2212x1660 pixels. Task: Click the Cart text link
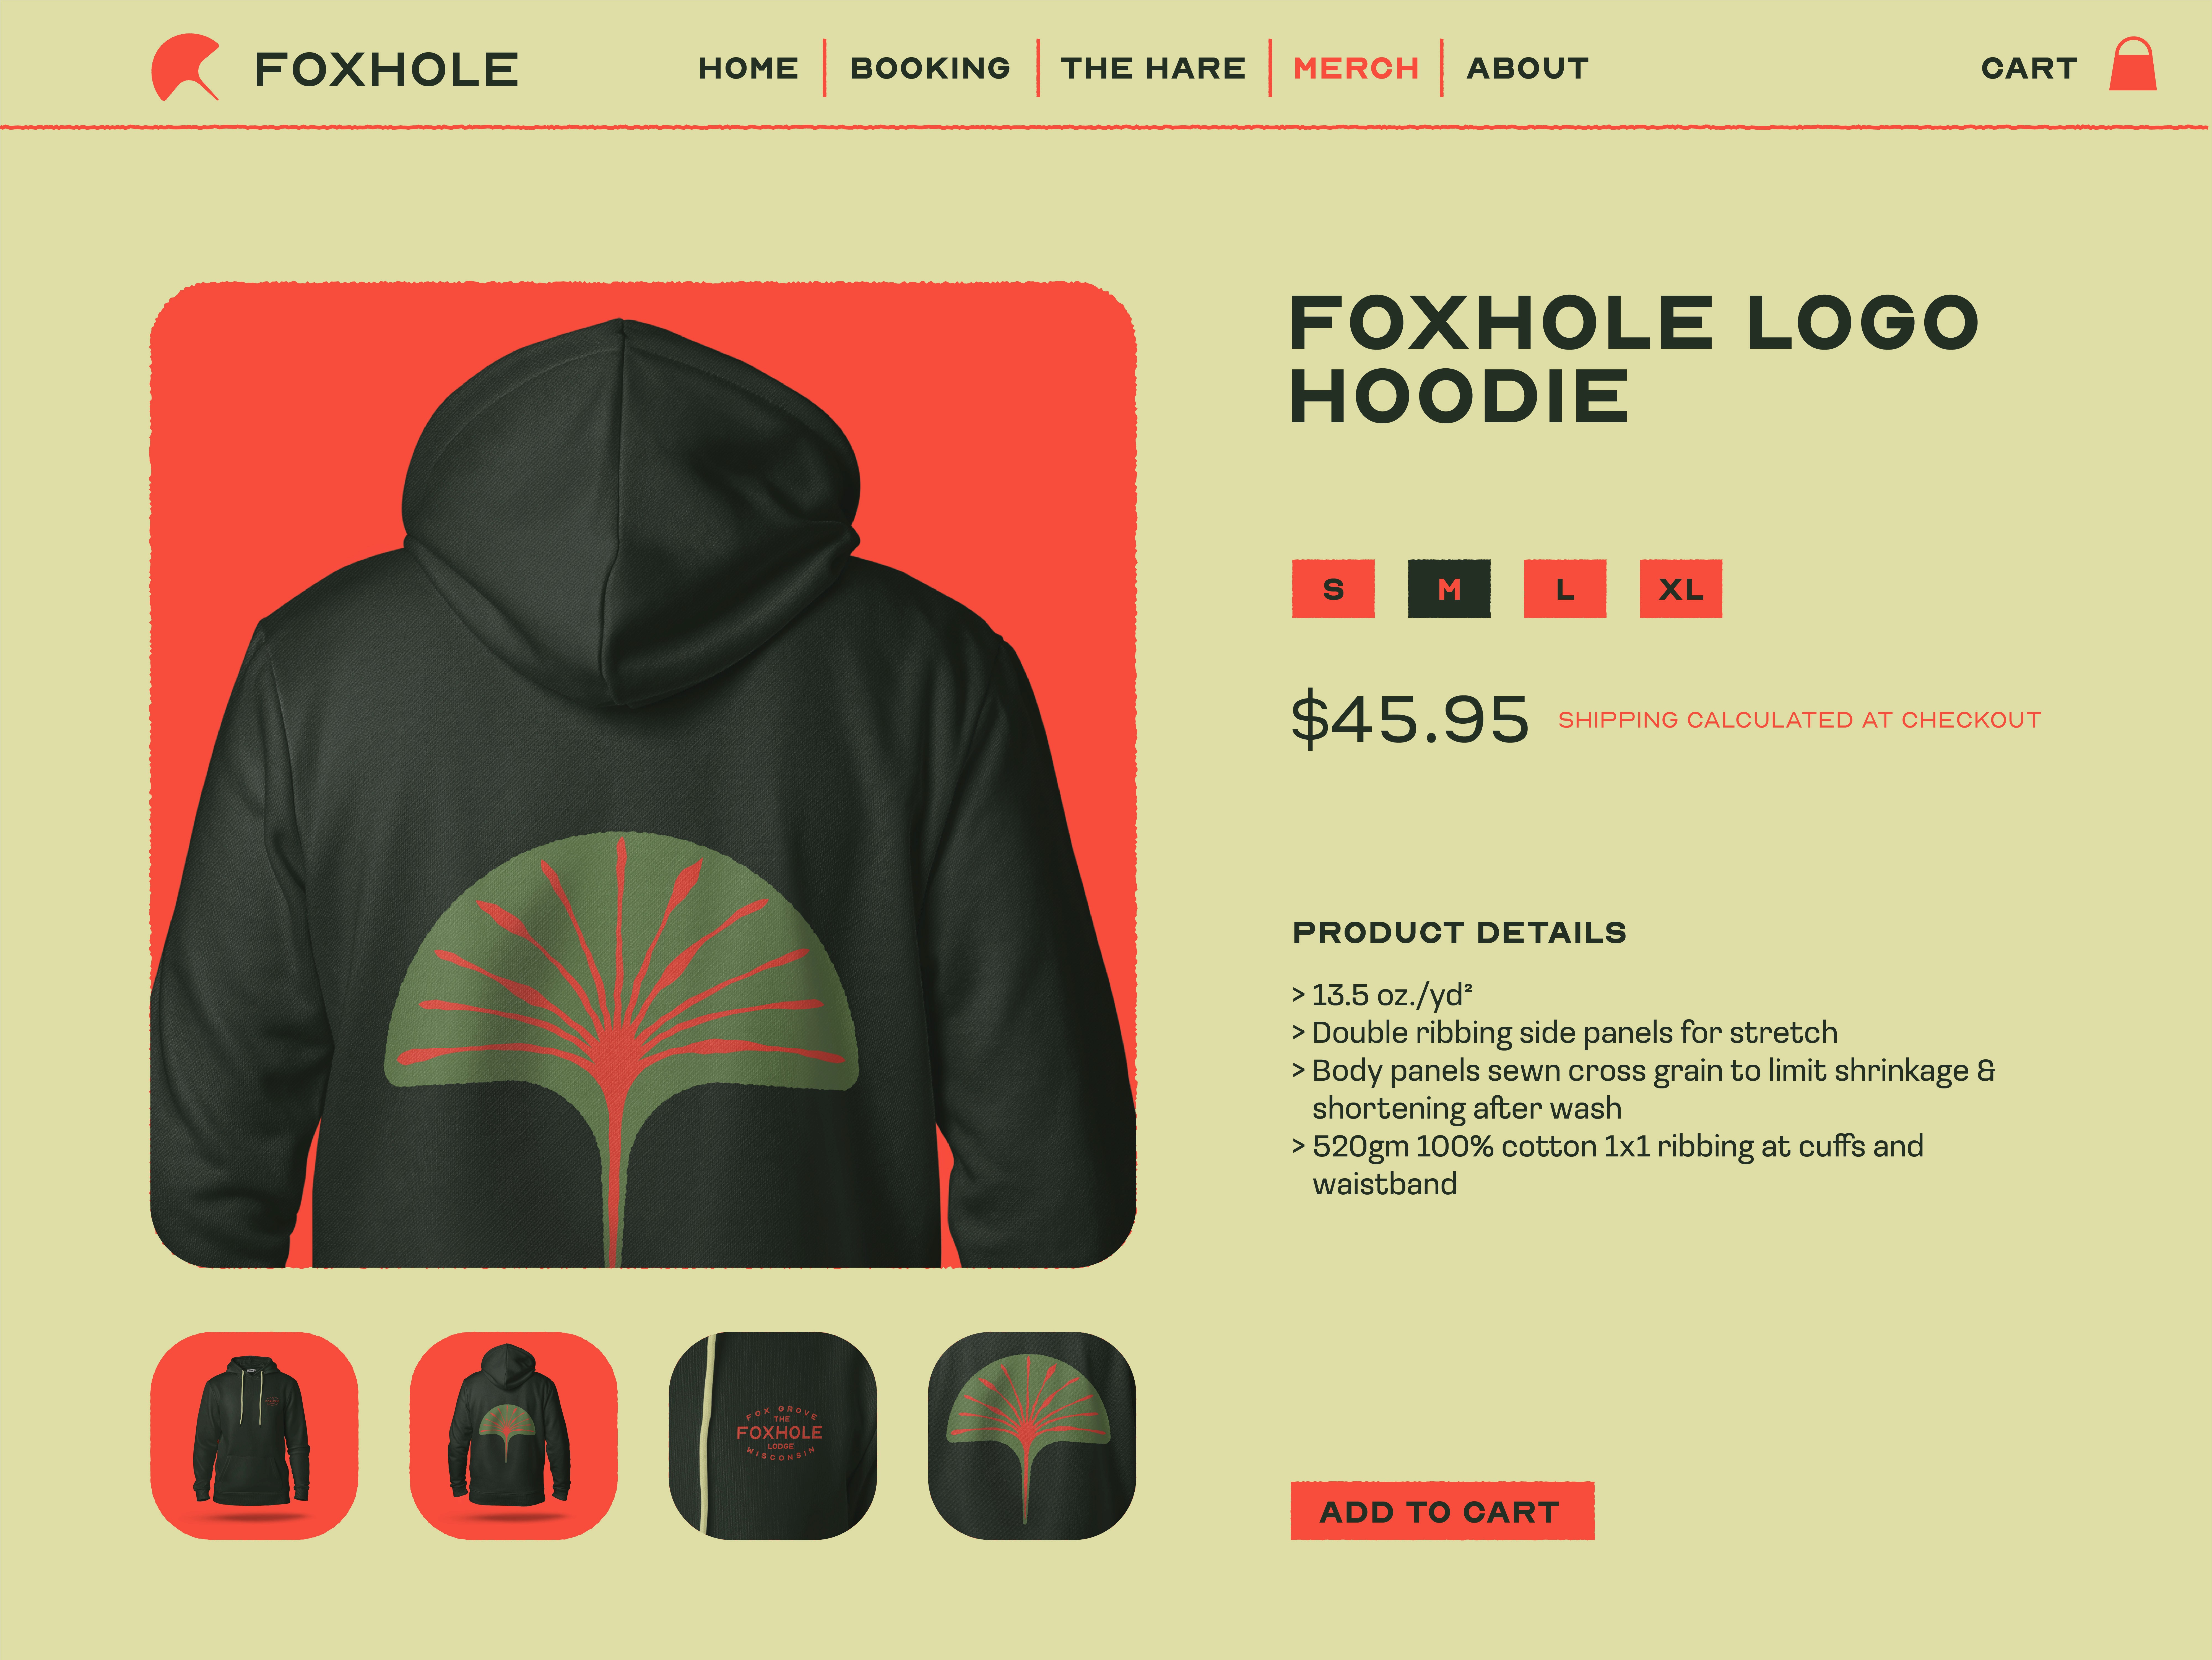point(2029,68)
